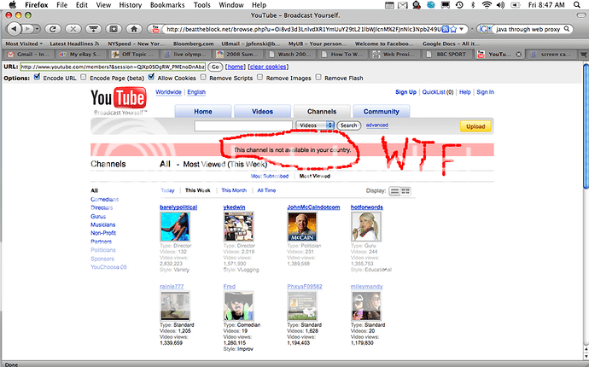The width and height of the screenshot is (589, 367).
Task: Enable the Remove Flash checkbox
Action: pyautogui.click(x=318, y=77)
